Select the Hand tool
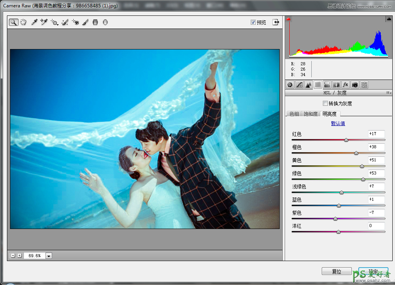395x285 pixels. pyautogui.click(x=23, y=22)
